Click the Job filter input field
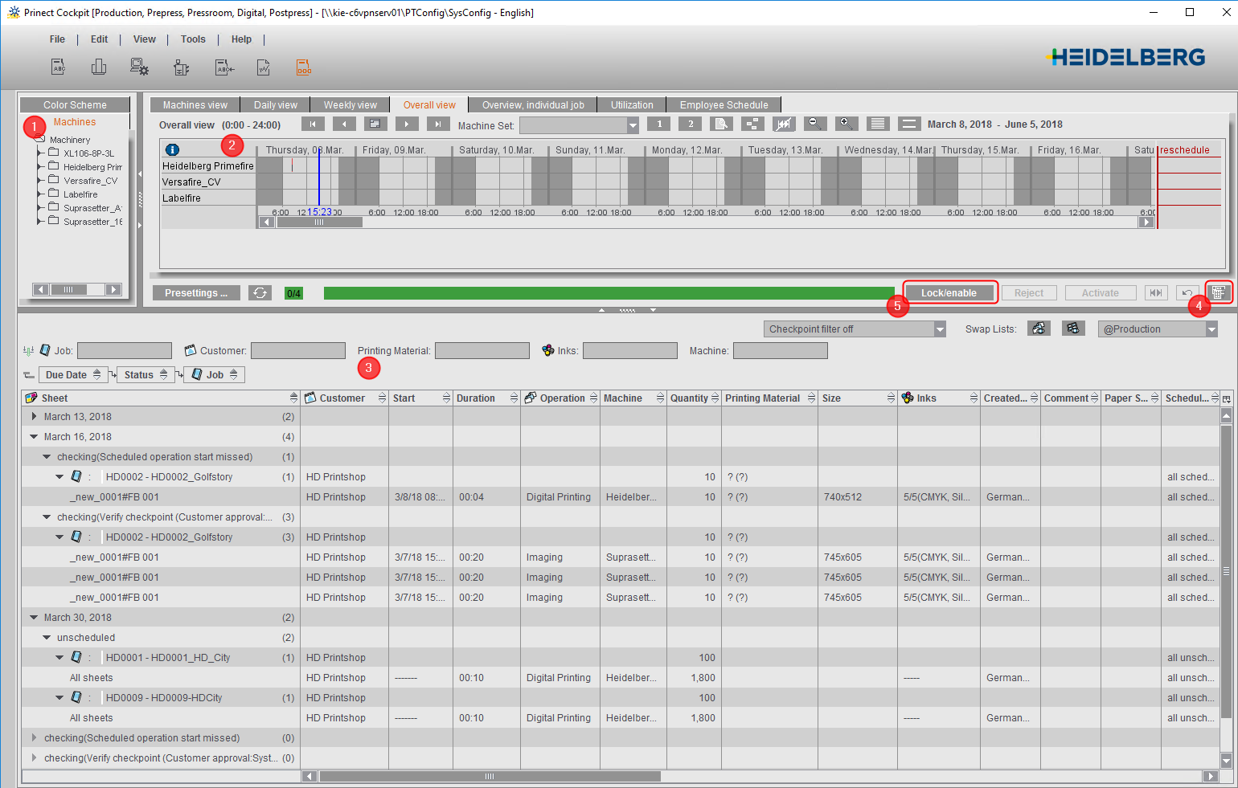1238x788 pixels. tap(125, 351)
